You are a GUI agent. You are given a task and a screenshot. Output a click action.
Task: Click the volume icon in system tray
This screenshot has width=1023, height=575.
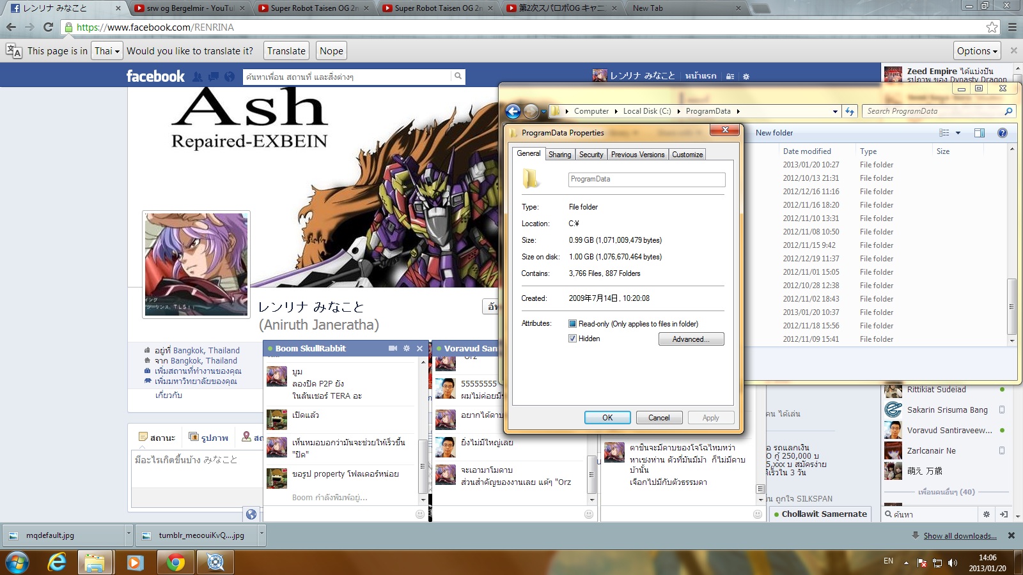click(953, 562)
